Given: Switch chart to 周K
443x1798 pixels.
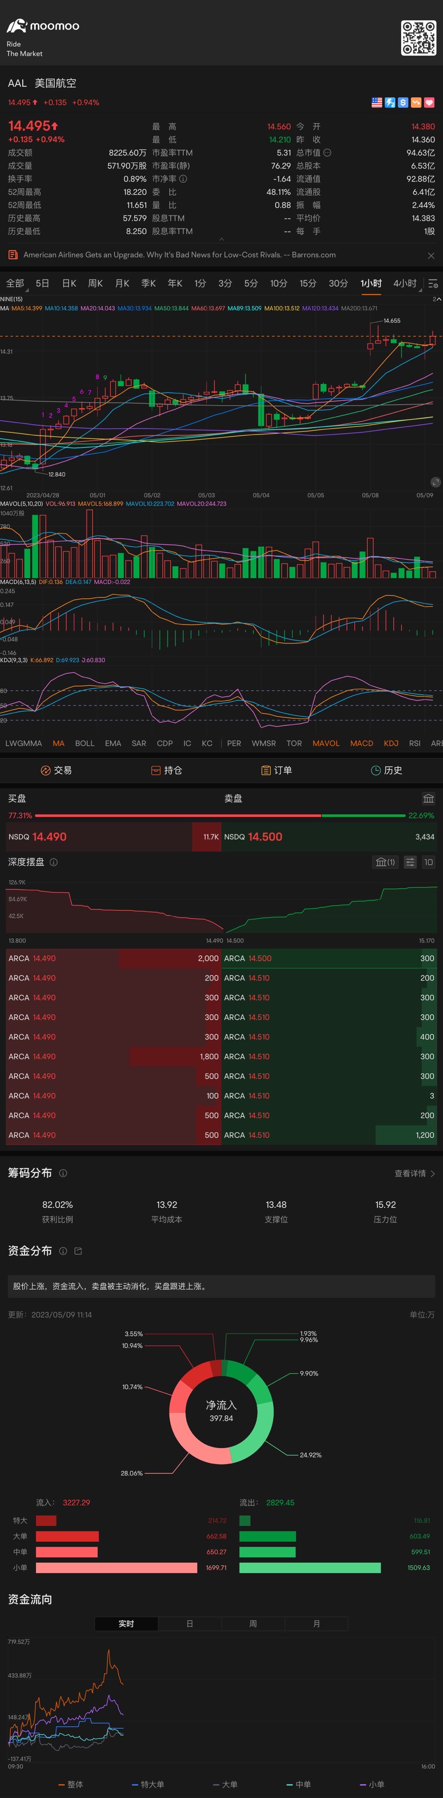Looking at the screenshot, I should tap(96, 283).
